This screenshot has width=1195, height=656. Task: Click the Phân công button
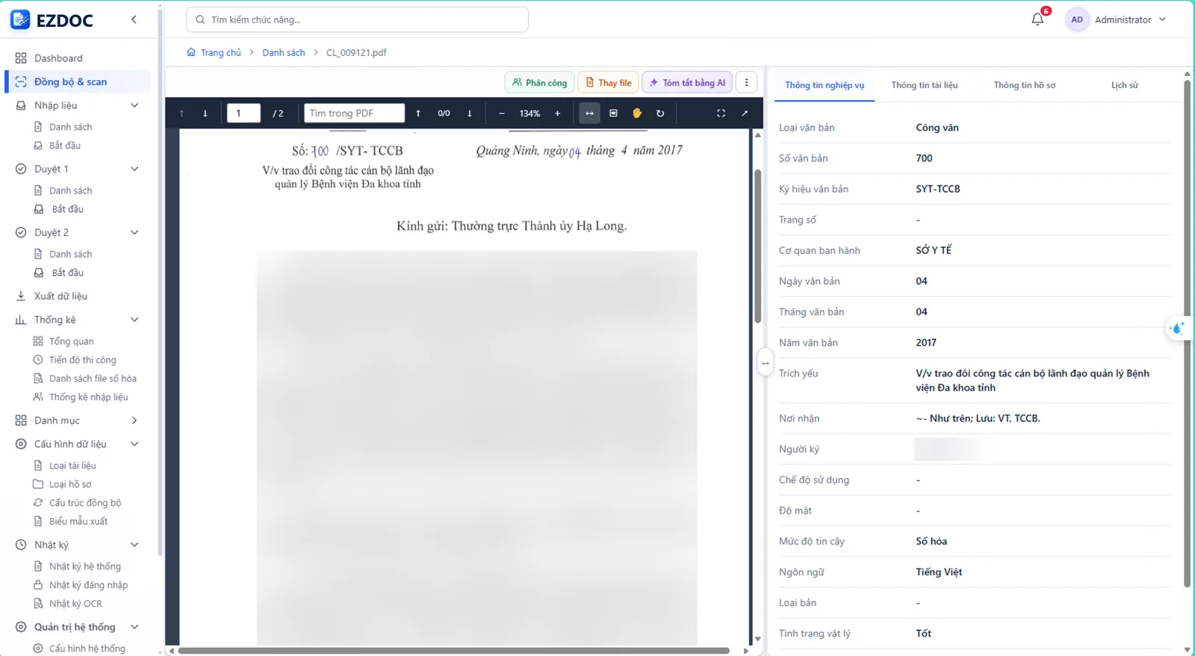point(539,83)
